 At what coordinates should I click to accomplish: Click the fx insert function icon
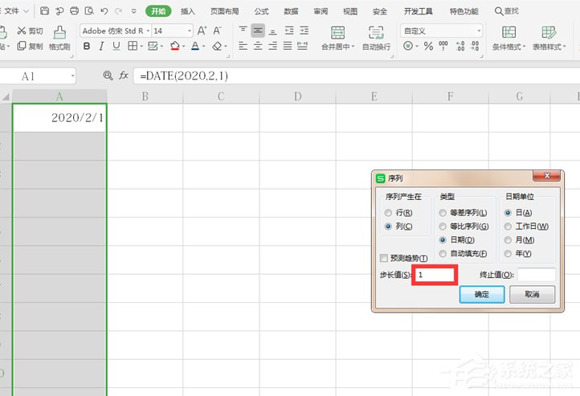pos(124,76)
